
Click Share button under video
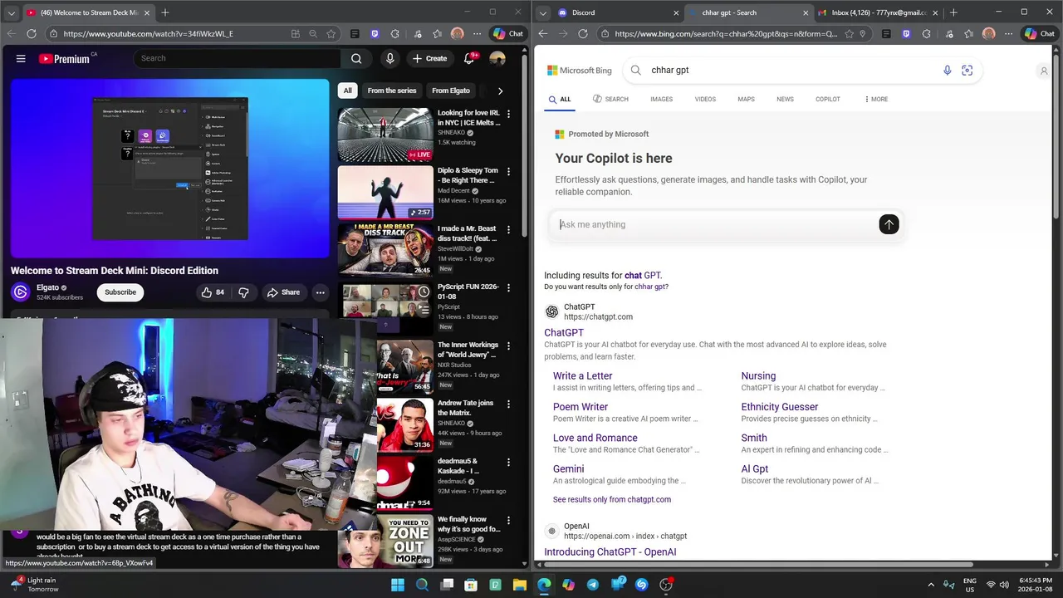click(283, 292)
